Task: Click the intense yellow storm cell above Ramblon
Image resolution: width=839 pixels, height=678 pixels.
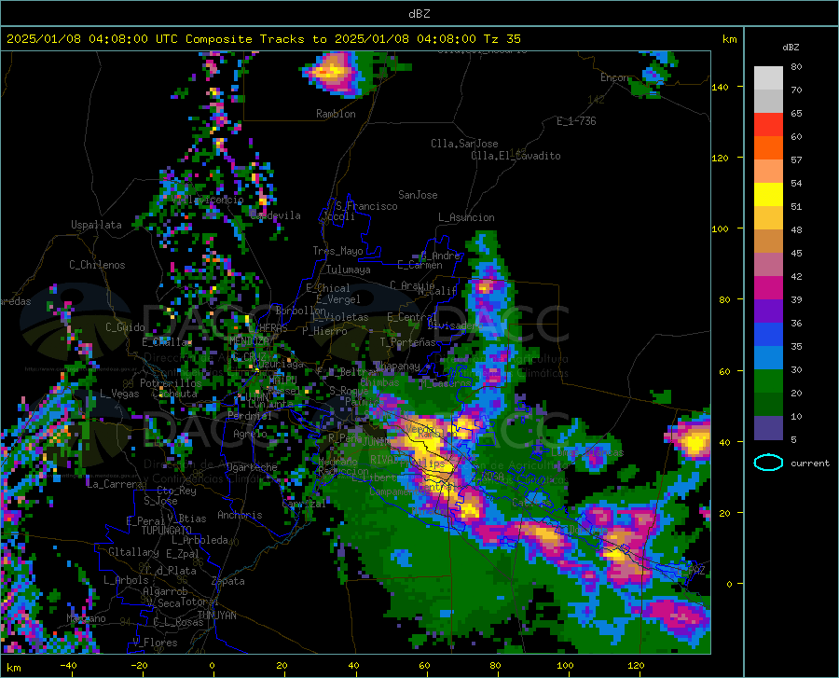Action: pyautogui.click(x=333, y=71)
